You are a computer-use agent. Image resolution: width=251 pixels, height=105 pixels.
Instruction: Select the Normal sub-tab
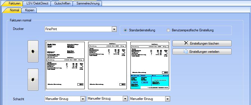click(14, 10)
